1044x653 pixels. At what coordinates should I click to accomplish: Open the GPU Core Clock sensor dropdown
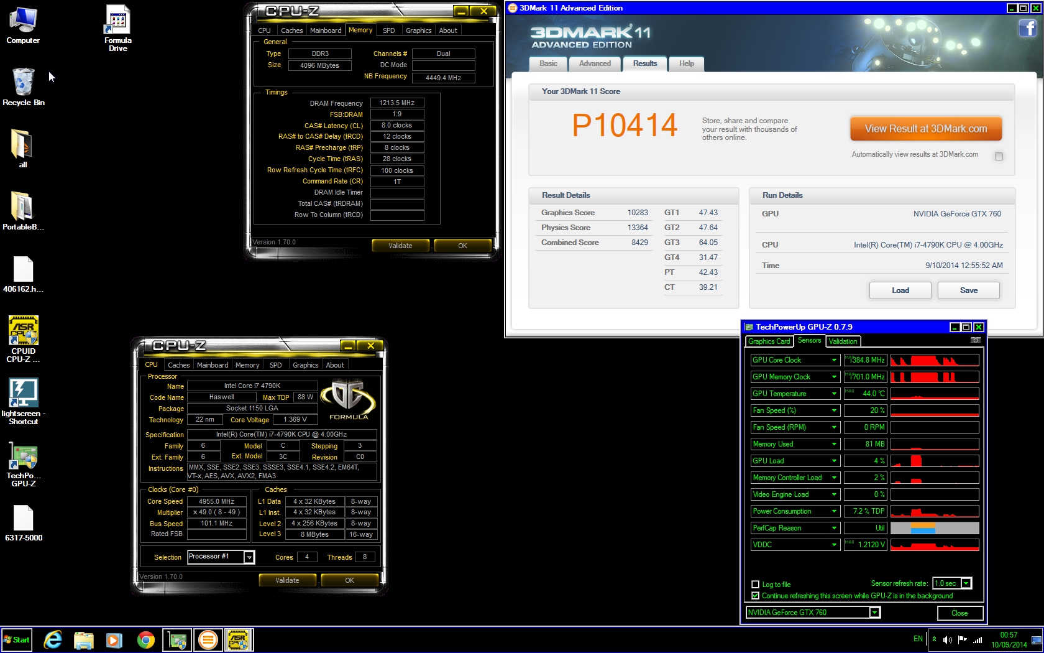tap(834, 360)
